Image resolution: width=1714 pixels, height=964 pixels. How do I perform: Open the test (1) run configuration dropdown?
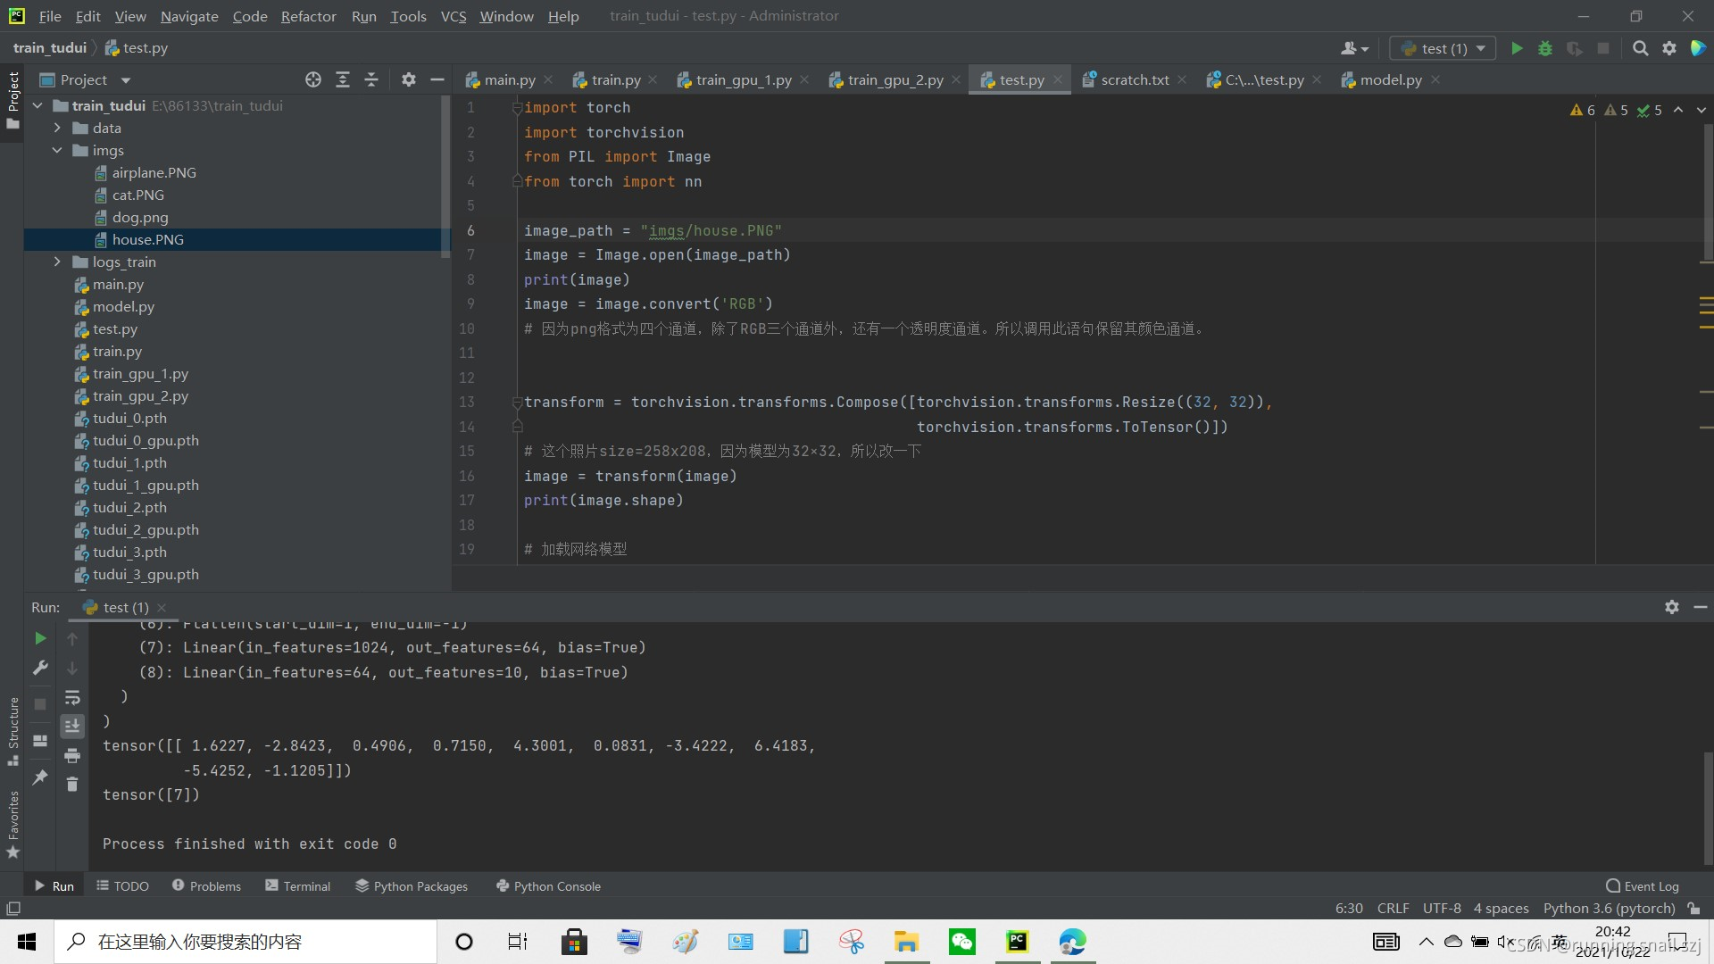pos(1444,48)
